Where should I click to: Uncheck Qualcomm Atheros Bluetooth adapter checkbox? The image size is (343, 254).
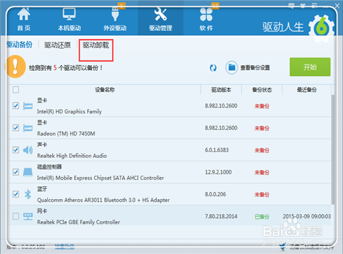point(16,194)
